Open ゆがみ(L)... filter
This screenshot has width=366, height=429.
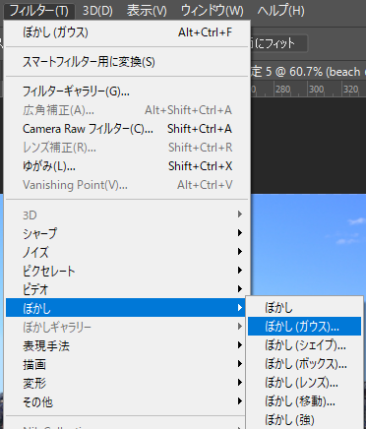pyautogui.click(x=127, y=166)
